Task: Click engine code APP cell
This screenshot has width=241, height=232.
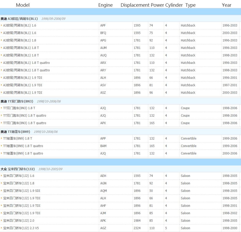Action: [103, 138]
